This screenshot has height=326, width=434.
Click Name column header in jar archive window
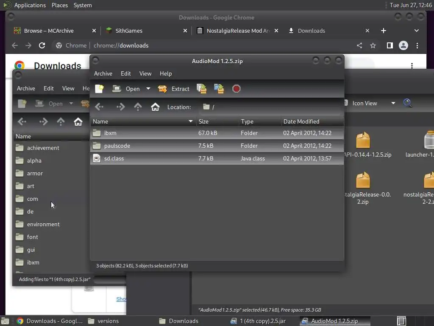point(51,136)
